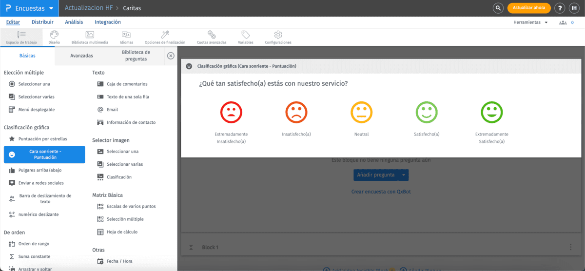Open Block 1 three-dot options menu

(x=570, y=248)
